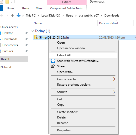Click the zip folder icon of GlitterIDE_25_08_25win
Screen dimensions: 136x135
tap(36, 37)
